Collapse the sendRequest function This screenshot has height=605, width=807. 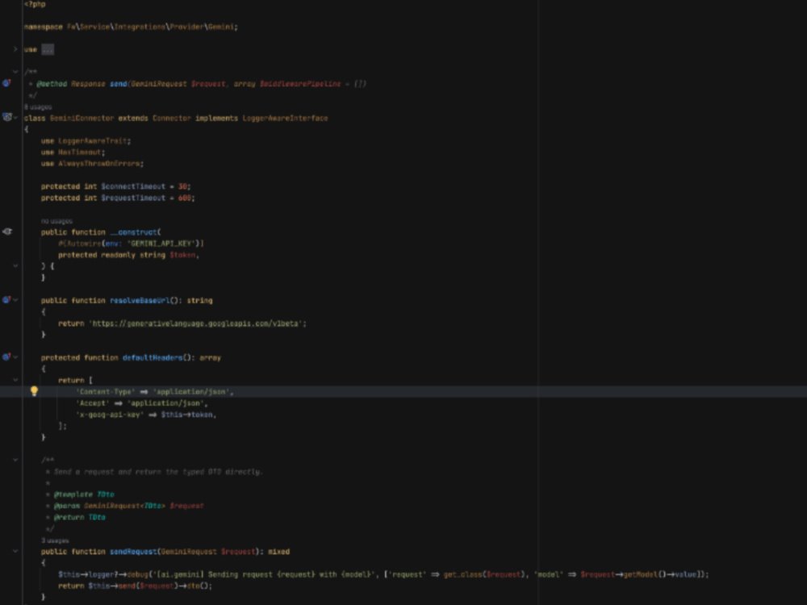click(x=15, y=551)
